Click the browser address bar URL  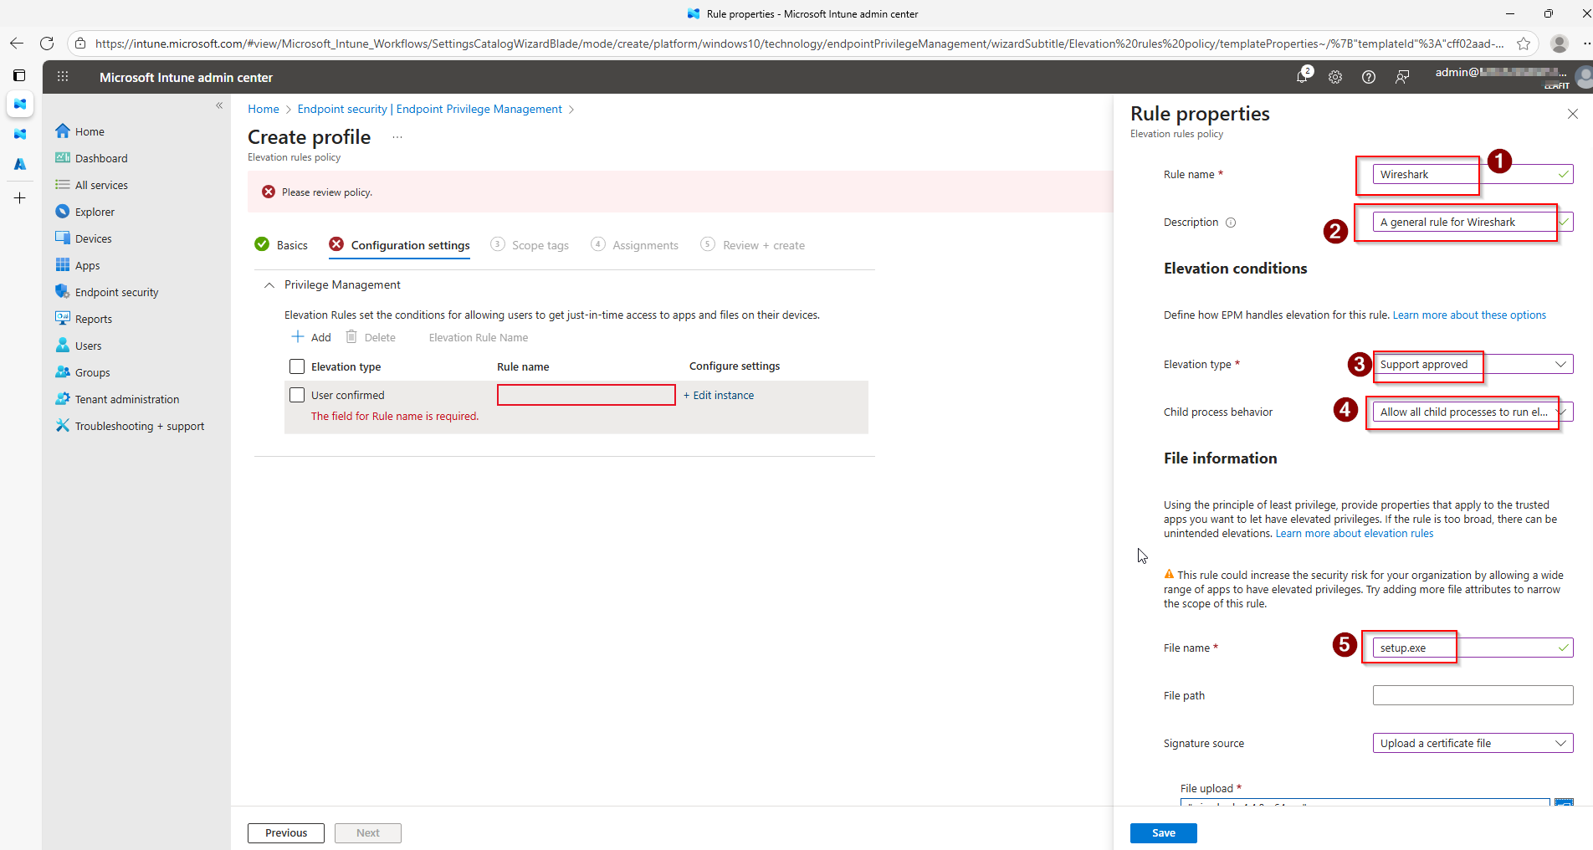[799, 44]
